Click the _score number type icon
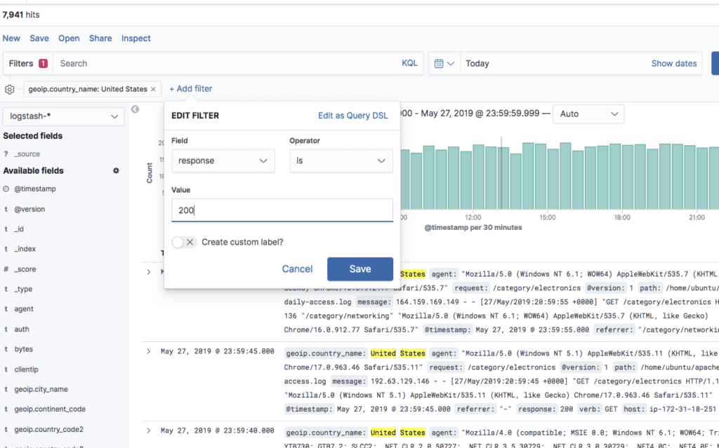The width and height of the screenshot is (719, 448). pyautogui.click(x=6, y=269)
